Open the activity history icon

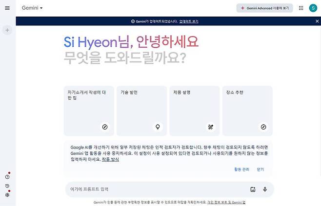click(x=7, y=186)
